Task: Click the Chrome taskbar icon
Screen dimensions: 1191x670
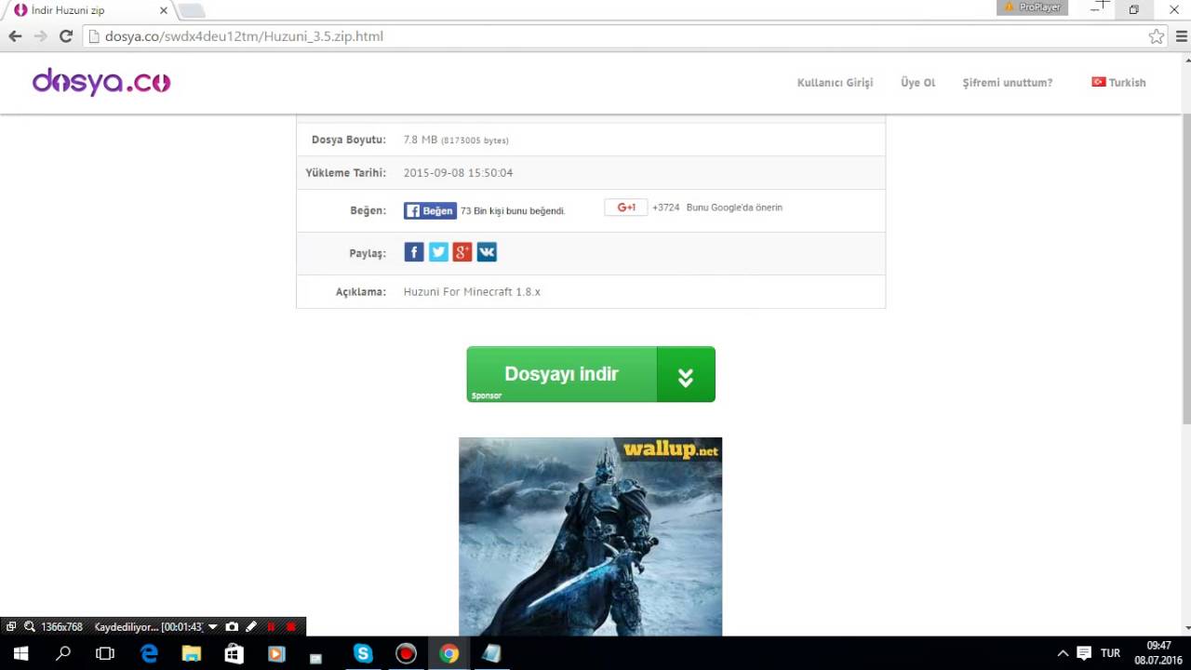Action: (448, 654)
